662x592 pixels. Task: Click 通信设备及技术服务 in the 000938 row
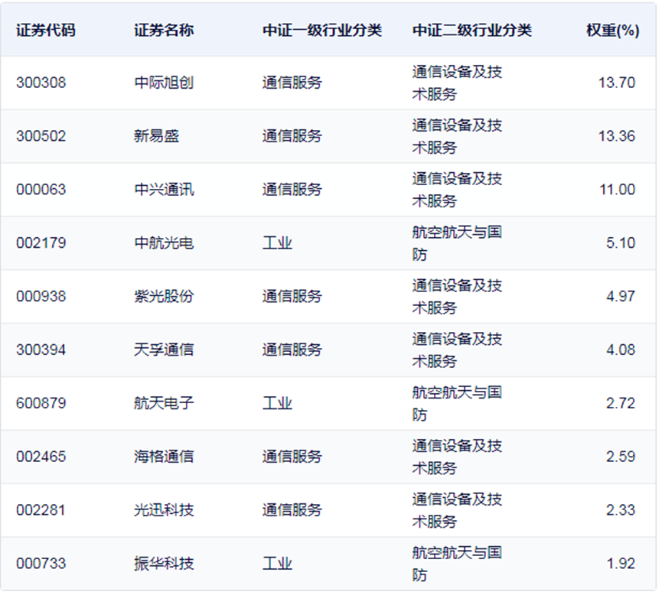point(457,297)
